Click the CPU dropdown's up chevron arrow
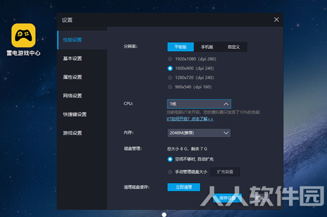 coord(226,104)
